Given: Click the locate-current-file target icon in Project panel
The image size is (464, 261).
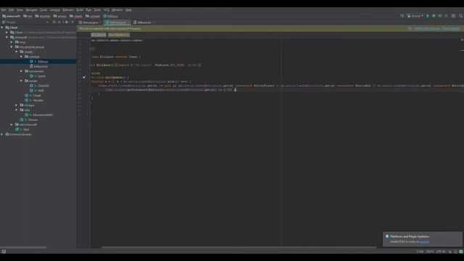Looking at the screenshot, I should tap(54, 22).
